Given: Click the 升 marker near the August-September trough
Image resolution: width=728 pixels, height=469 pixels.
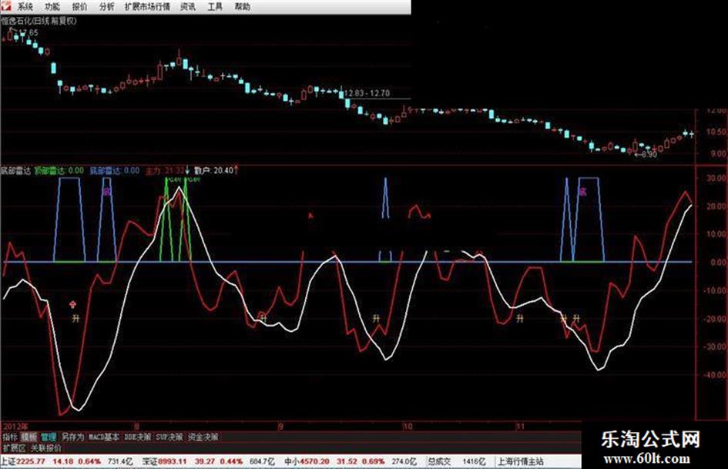Looking at the screenshot, I should [263, 318].
